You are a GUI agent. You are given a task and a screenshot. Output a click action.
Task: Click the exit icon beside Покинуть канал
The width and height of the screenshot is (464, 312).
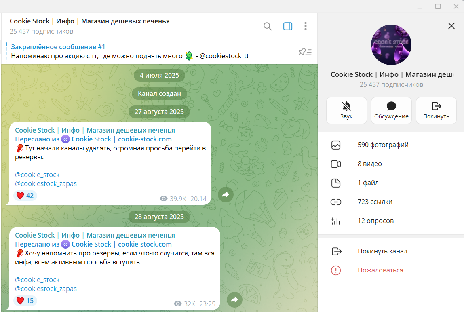click(336, 251)
